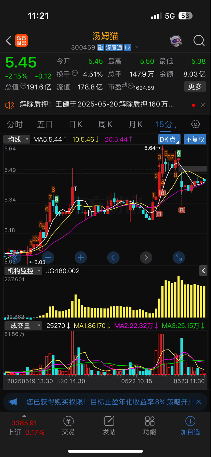This screenshot has height=457, width=211.
Task: Collapse side panel chevron near 机构监控
Action: (x=203, y=271)
